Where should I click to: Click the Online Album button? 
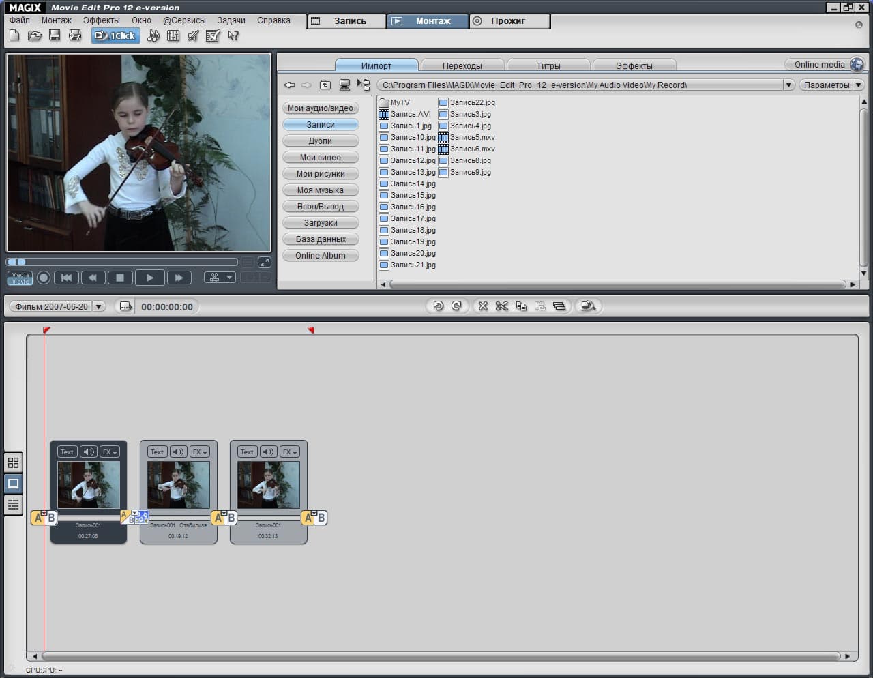point(320,256)
